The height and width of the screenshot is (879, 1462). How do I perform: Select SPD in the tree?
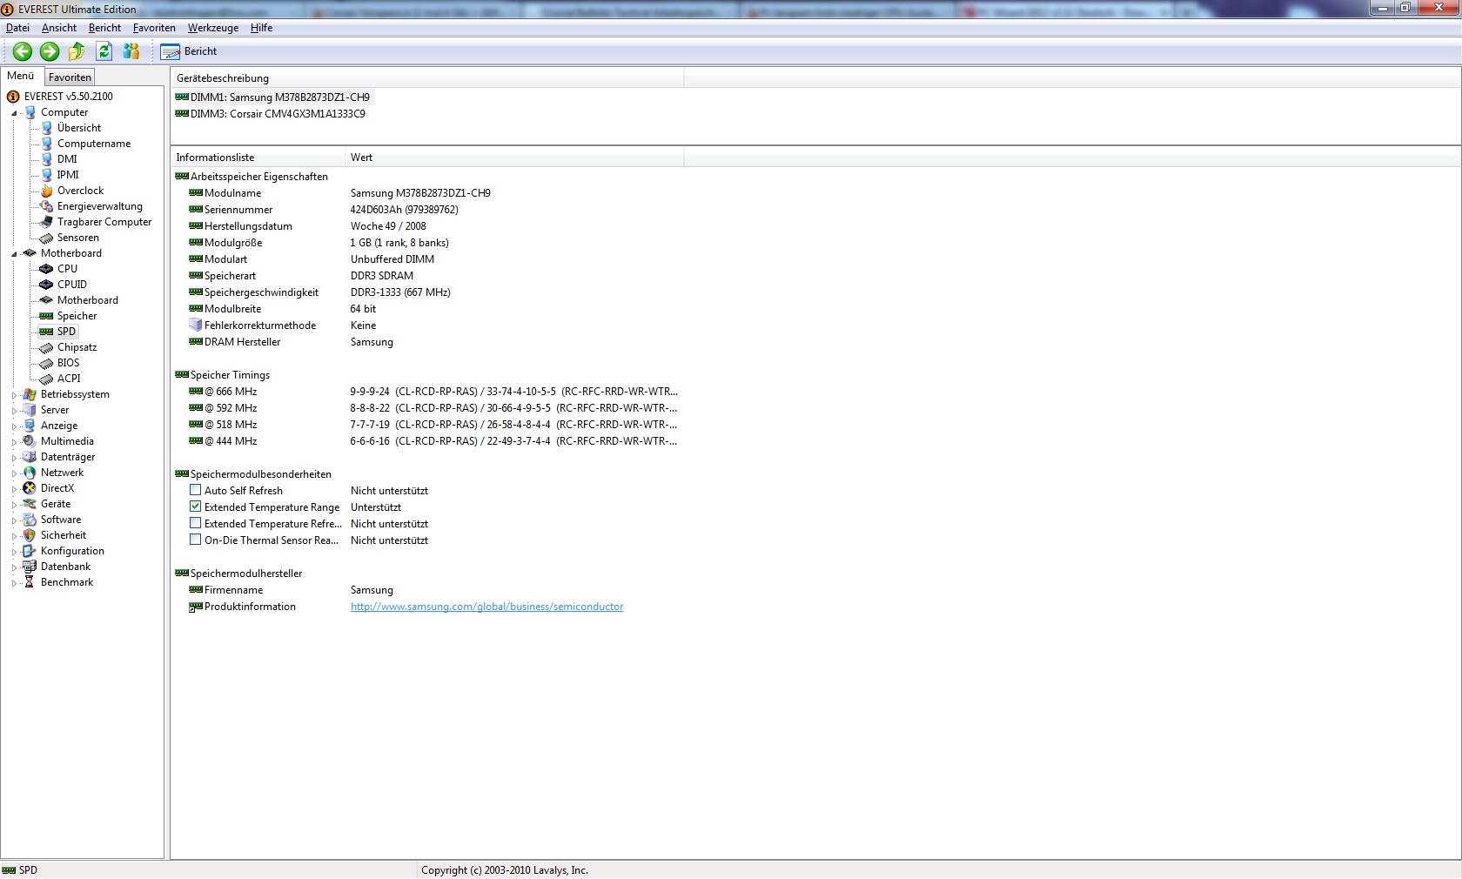coord(67,332)
